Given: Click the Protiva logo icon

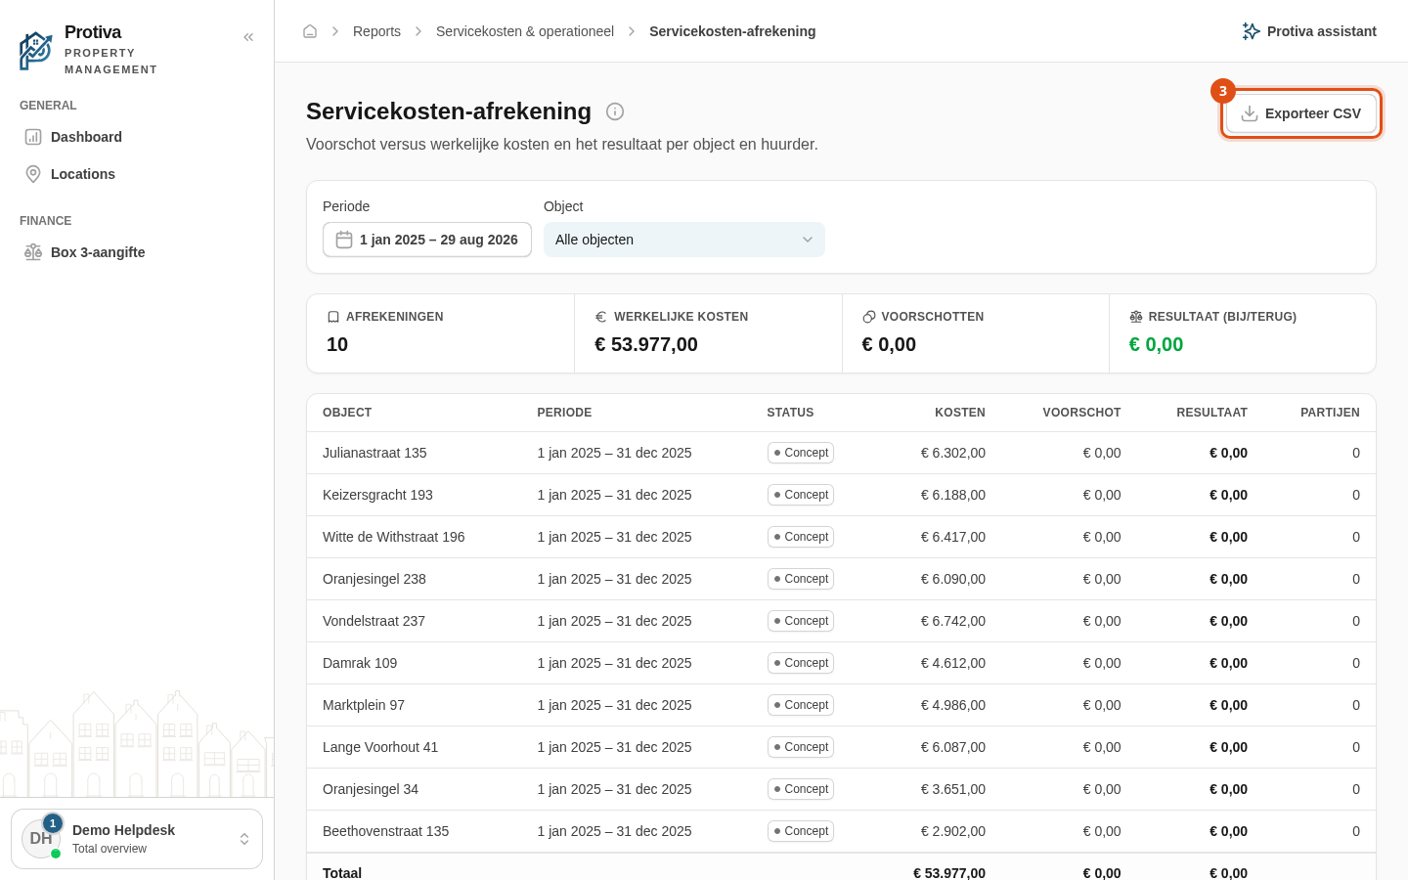Looking at the screenshot, I should coord(35,51).
